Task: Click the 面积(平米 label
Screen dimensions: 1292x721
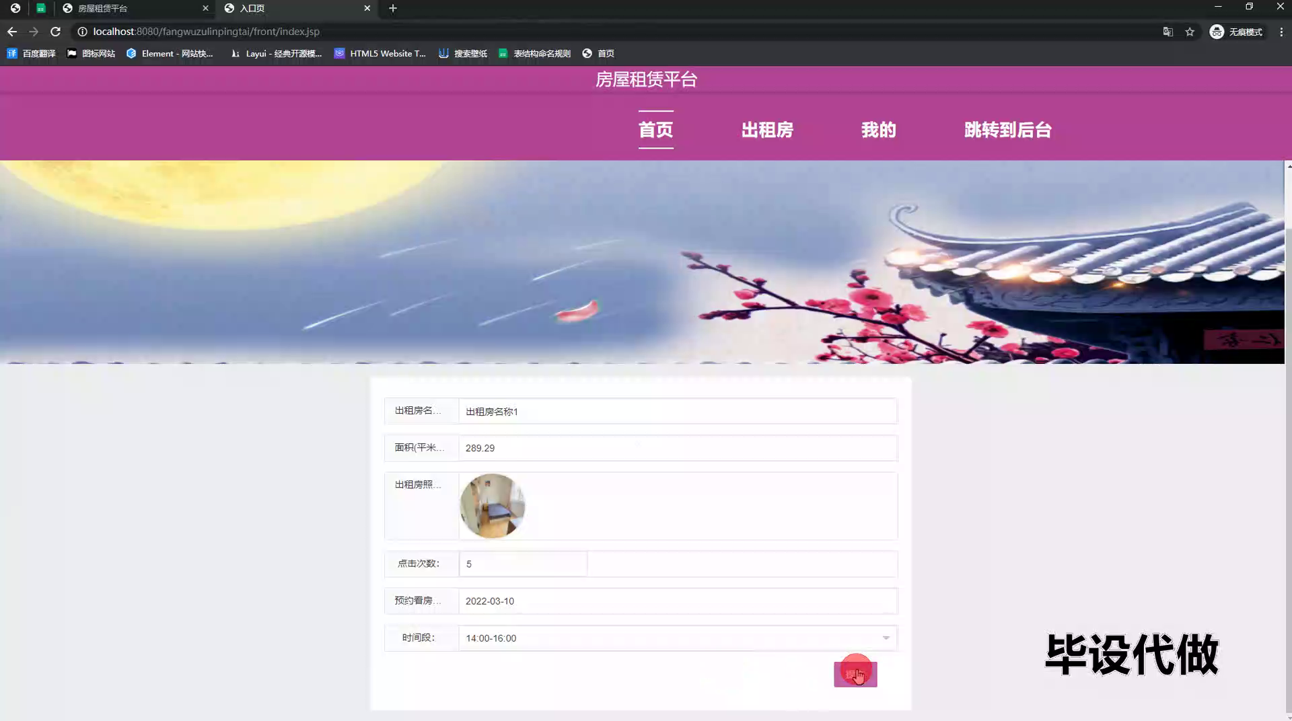Action: pos(419,447)
